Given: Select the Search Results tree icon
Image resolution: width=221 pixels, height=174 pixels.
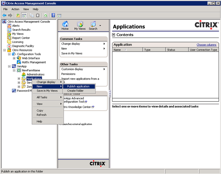Looking at the screenshot, I should 9,30.
